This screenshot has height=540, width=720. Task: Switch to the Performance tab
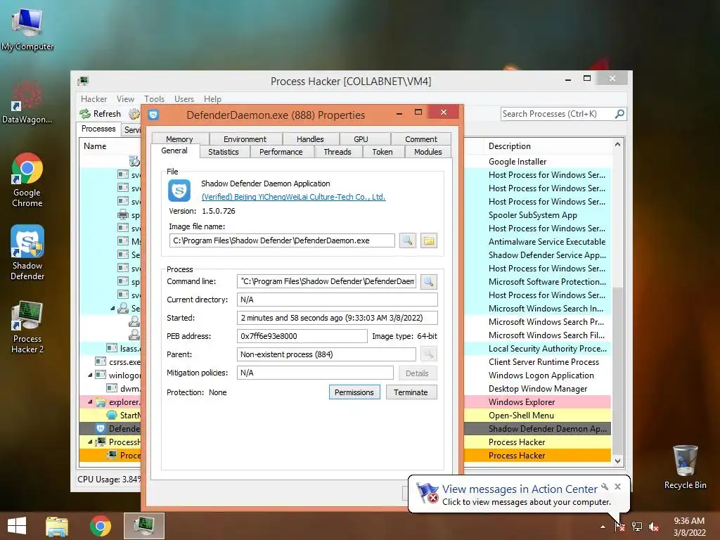(x=281, y=152)
